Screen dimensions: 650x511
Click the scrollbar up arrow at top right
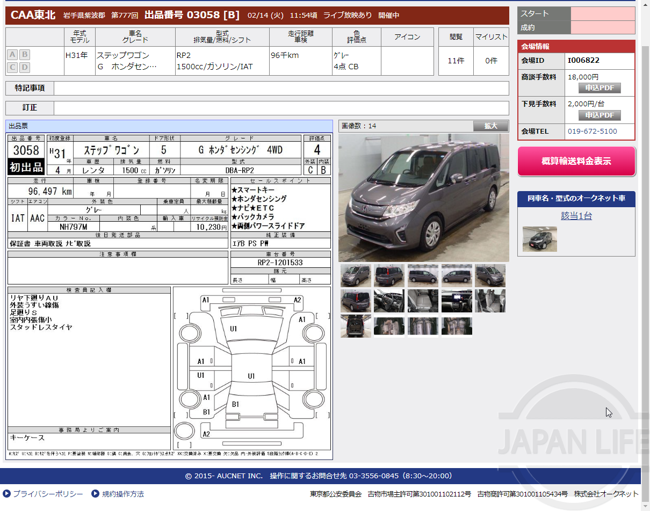[x=646, y=4]
